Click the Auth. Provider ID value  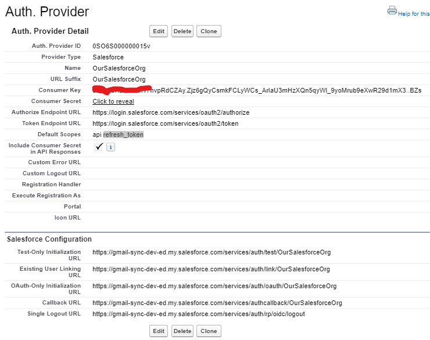(x=121, y=46)
